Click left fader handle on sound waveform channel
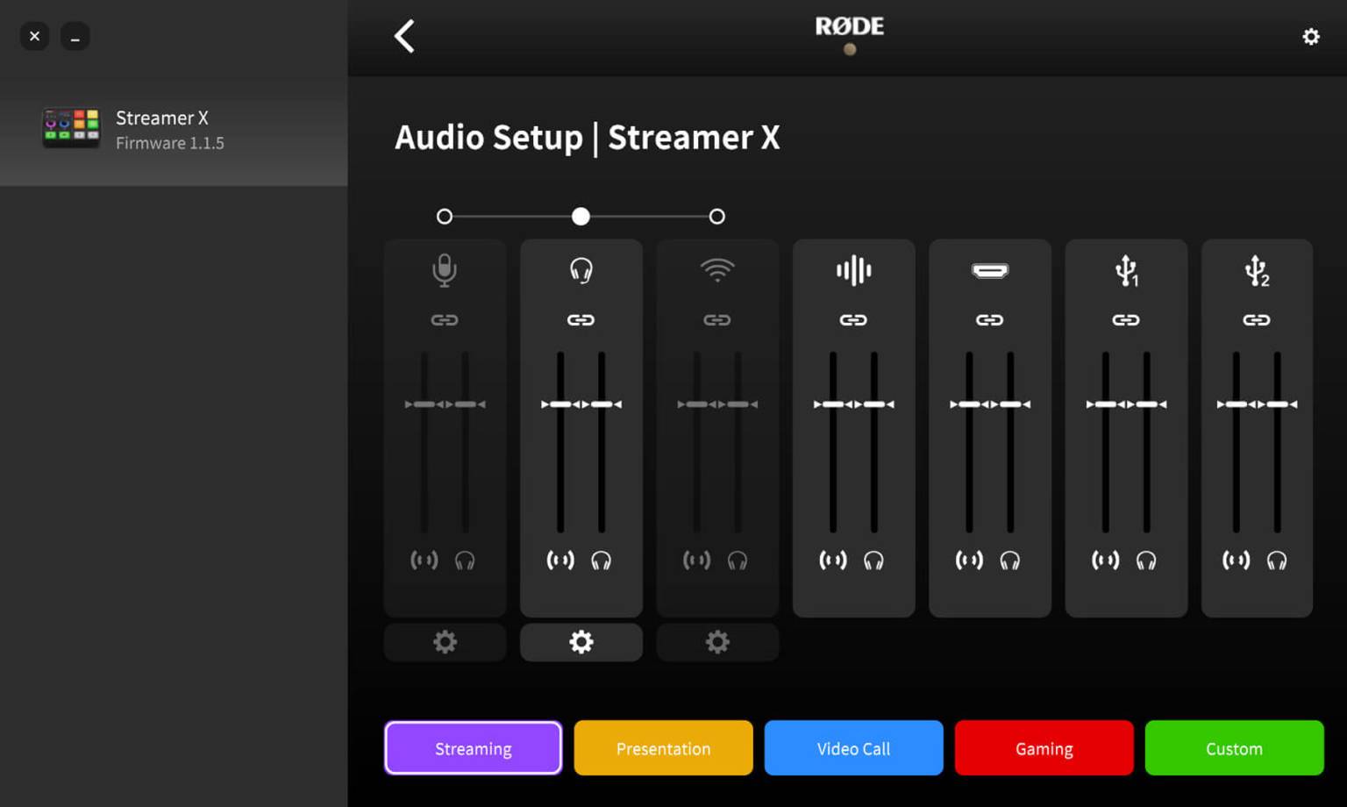This screenshot has width=1347, height=807. click(832, 404)
